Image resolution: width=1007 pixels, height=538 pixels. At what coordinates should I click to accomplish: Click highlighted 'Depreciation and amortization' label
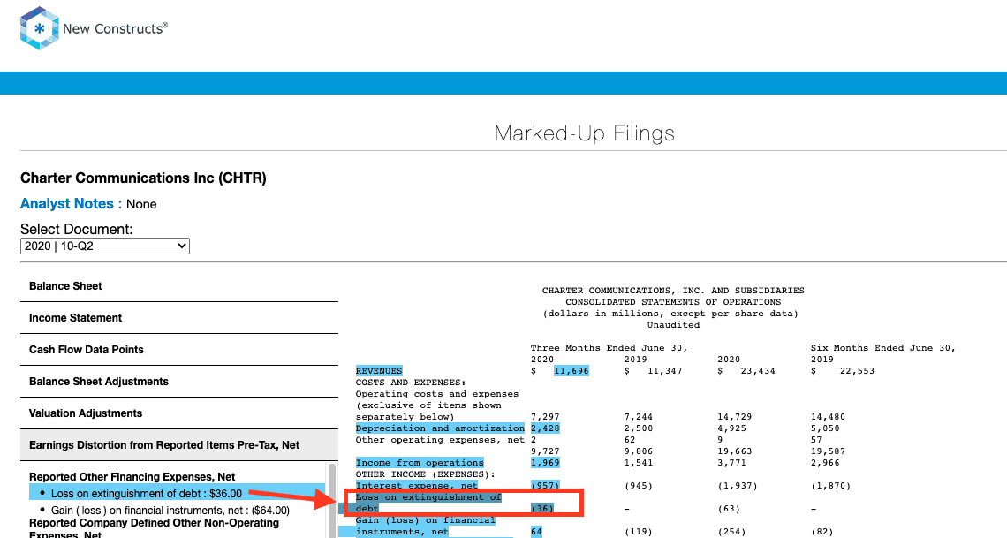(x=440, y=428)
